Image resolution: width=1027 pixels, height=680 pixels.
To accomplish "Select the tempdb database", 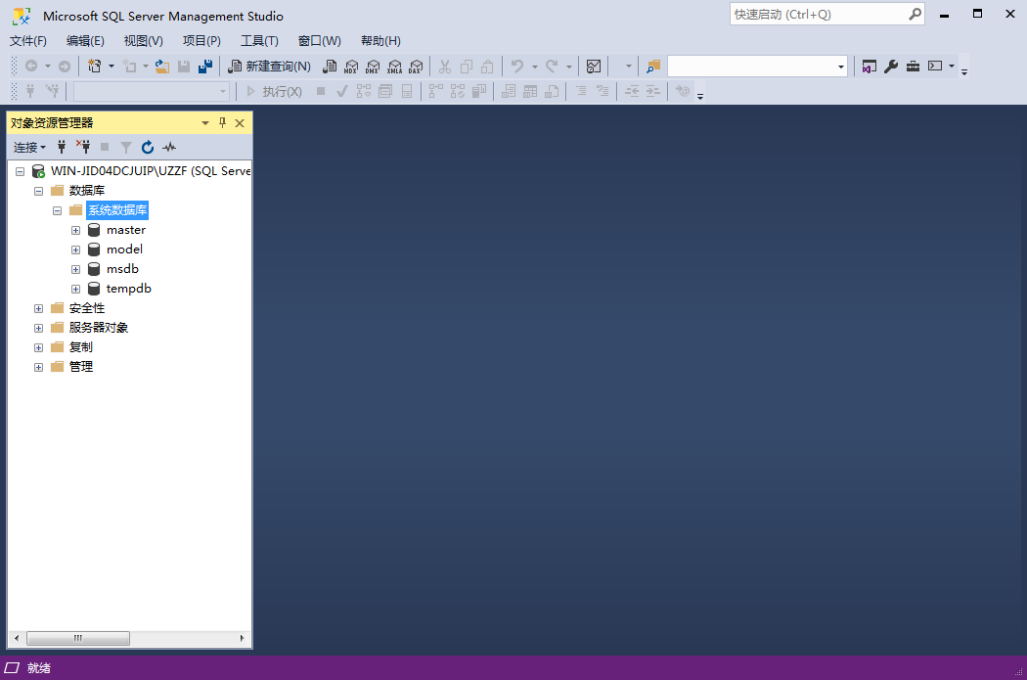I will click(x=128, y=289).
